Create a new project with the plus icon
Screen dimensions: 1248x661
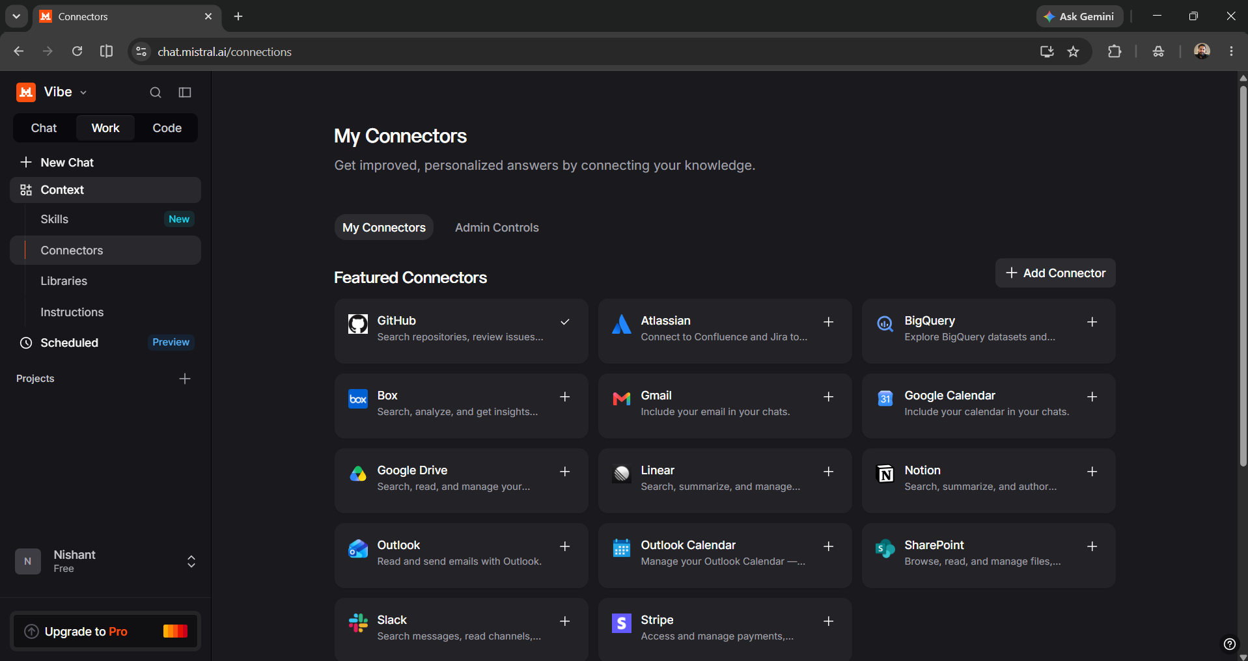click(185, 379)
